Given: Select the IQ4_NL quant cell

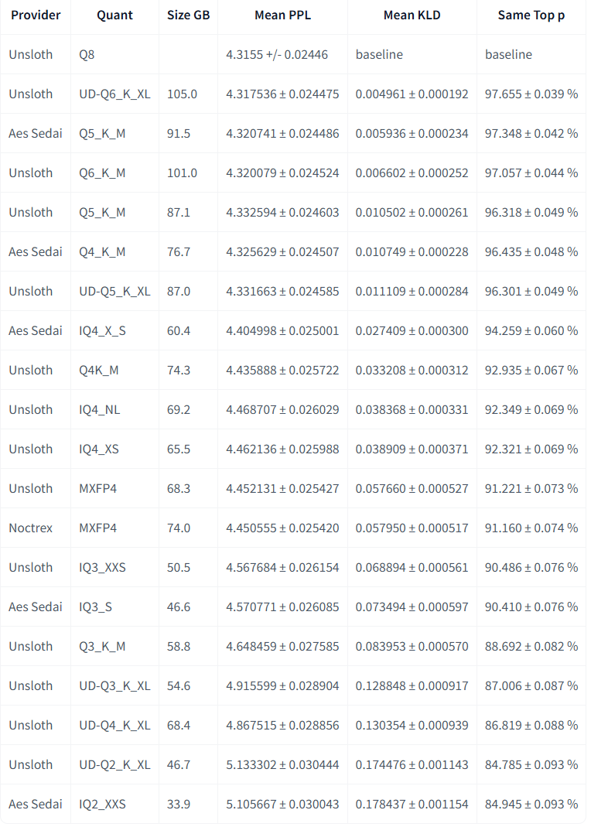Looking at the screenshot, I should 99,410.
